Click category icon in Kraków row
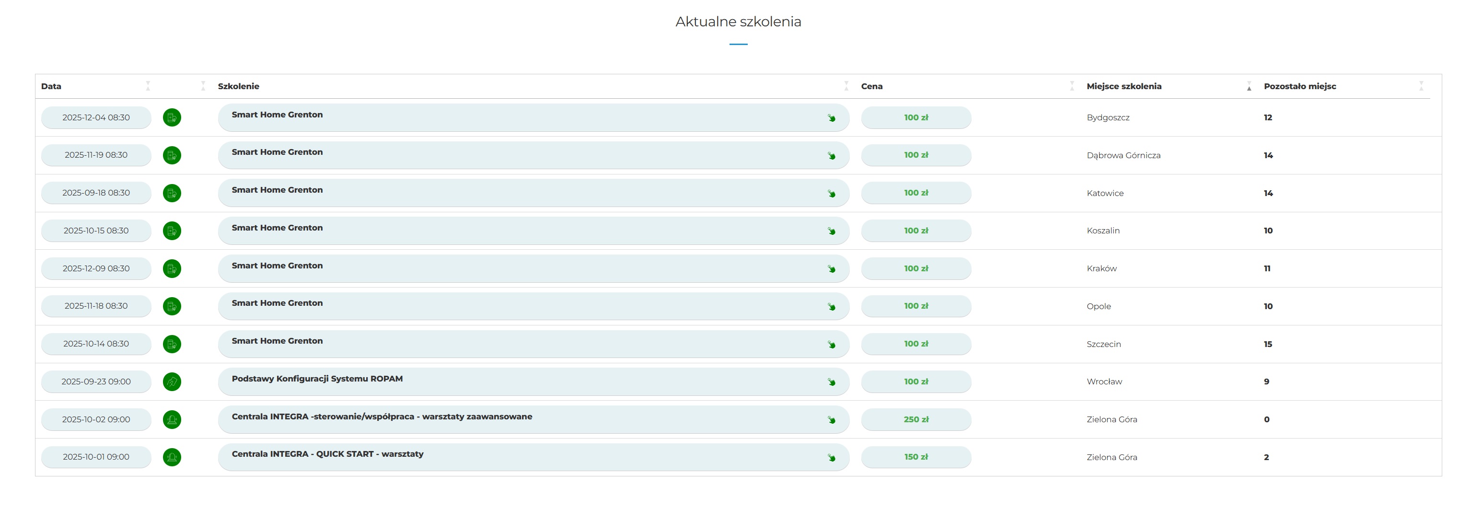Image resolution: width=1483 pixels, height=532 pixels. point(172,268)
